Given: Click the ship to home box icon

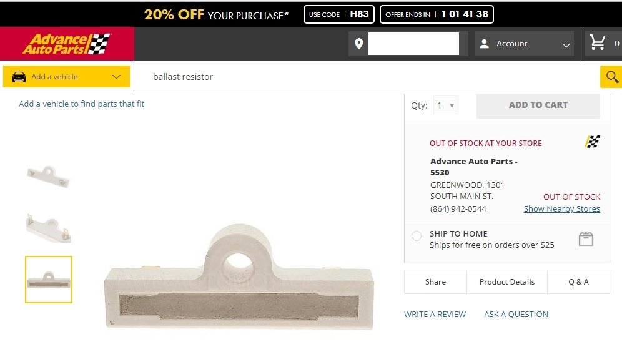Looking at the screenshot, I should tap(585, 239).
